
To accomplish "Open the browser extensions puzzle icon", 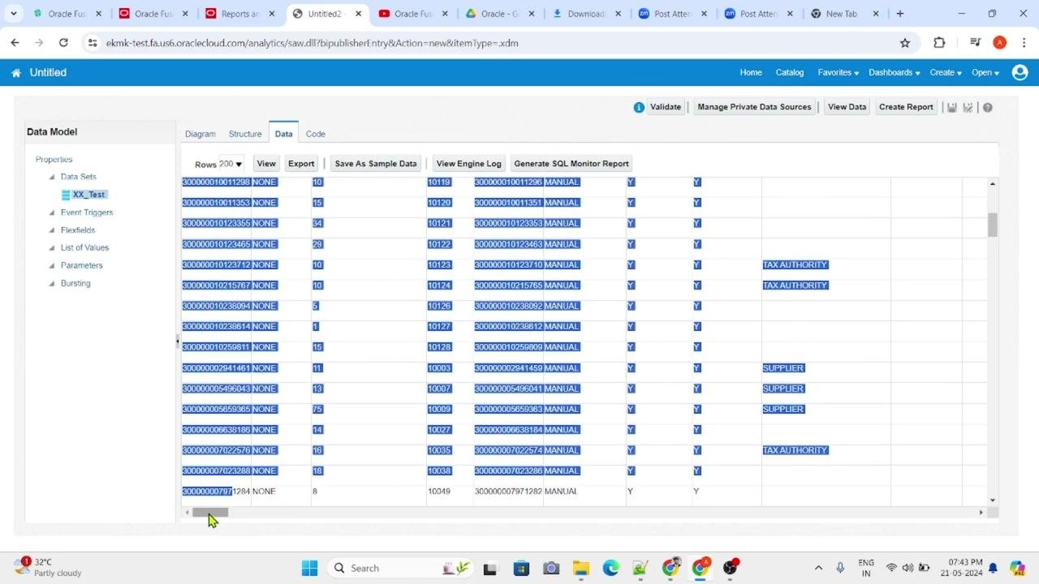I will (939, 43).
